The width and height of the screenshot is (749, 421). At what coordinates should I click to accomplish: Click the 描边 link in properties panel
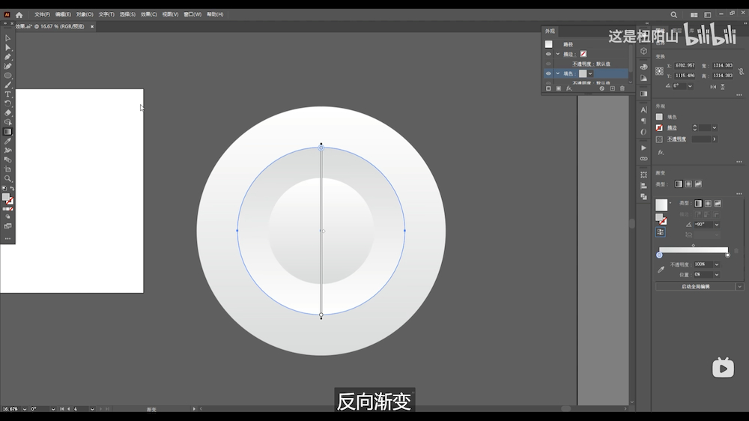672,128
